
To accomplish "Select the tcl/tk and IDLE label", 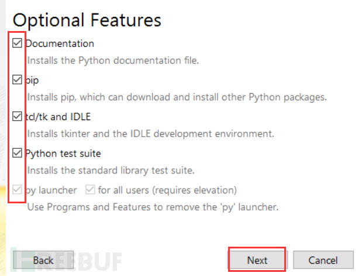I will click(58, 117).
